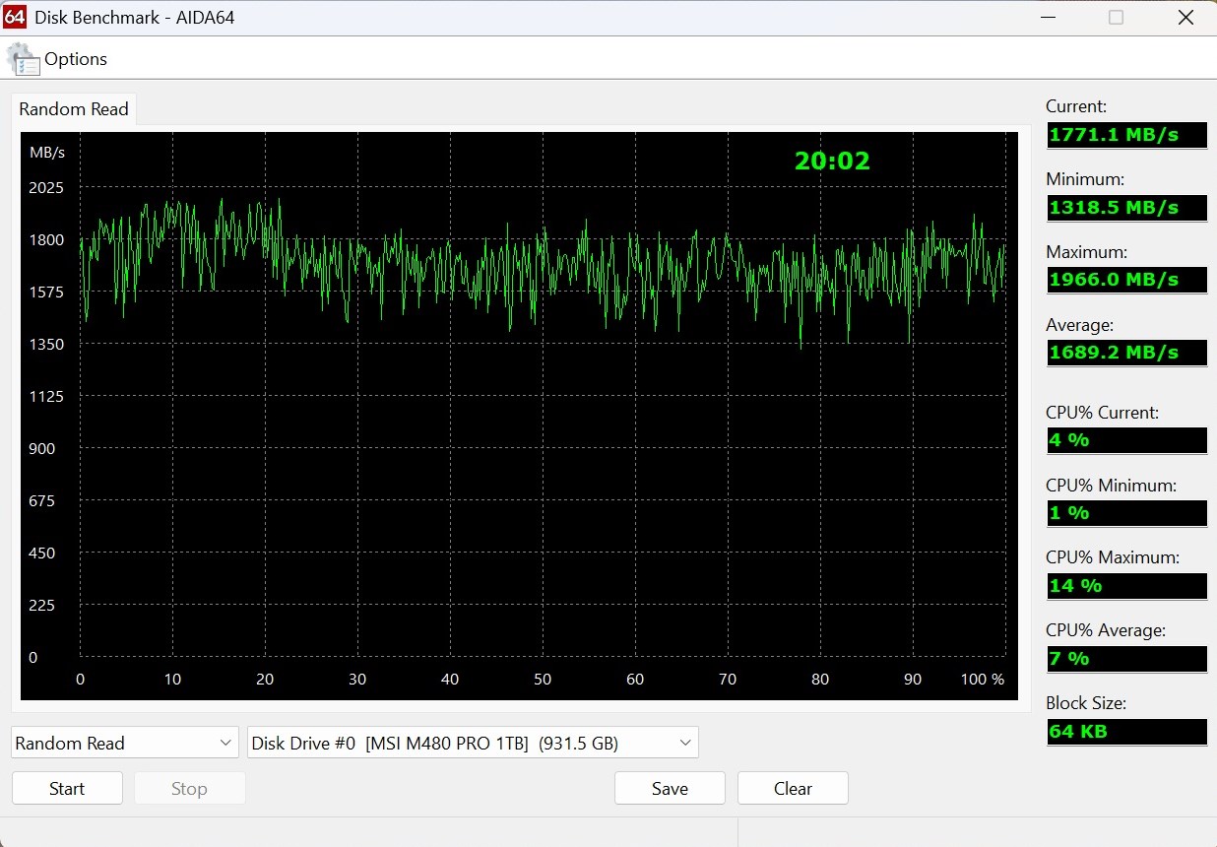
Task: Open the Options menu
Action: (x=75, y=59)
